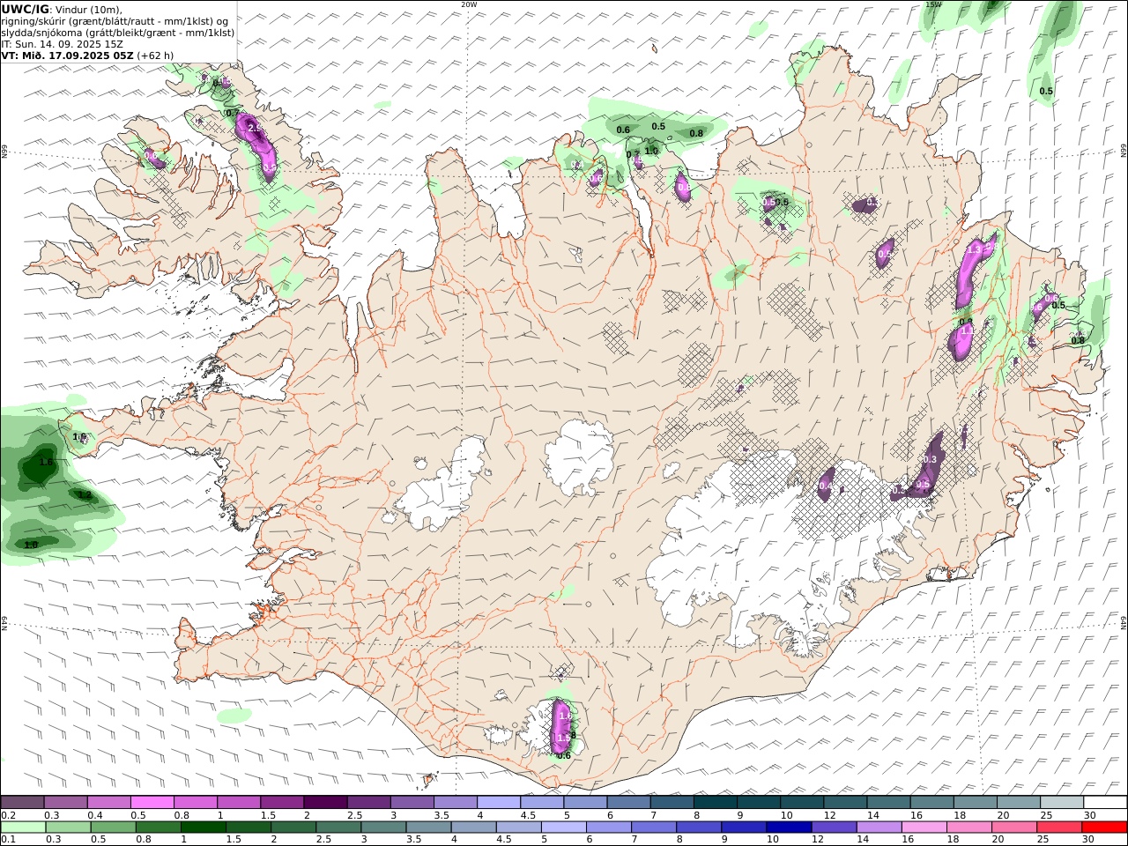Pick the royal blue 9 mm rain swatch
This screenshot has width=1128, height=846.
[x=743, y=827]
